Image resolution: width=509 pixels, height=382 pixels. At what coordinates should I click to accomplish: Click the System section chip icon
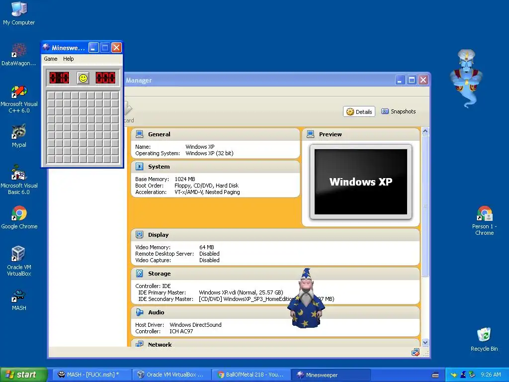coord(140,166)
